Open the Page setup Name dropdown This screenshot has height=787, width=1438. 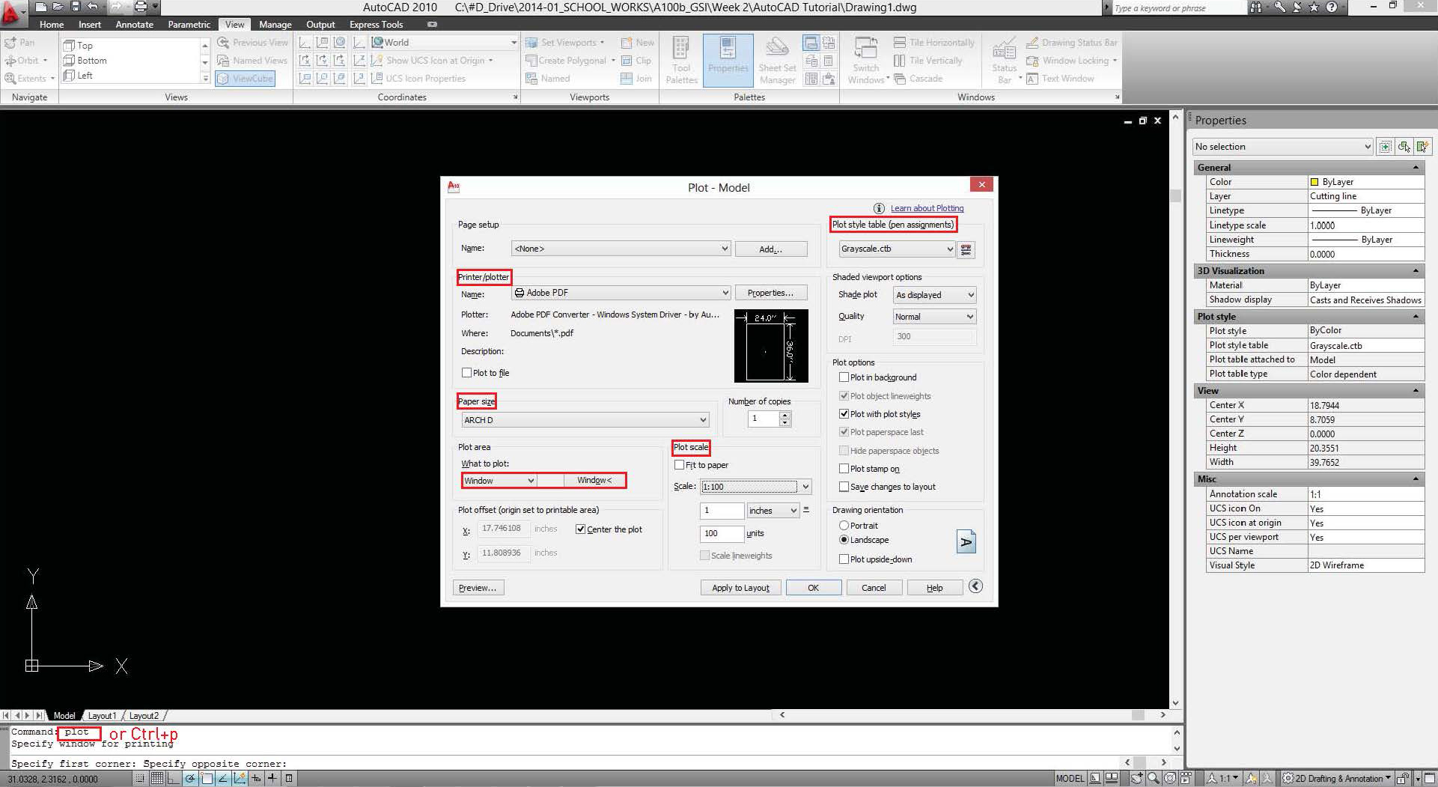[x=621, y=249]
